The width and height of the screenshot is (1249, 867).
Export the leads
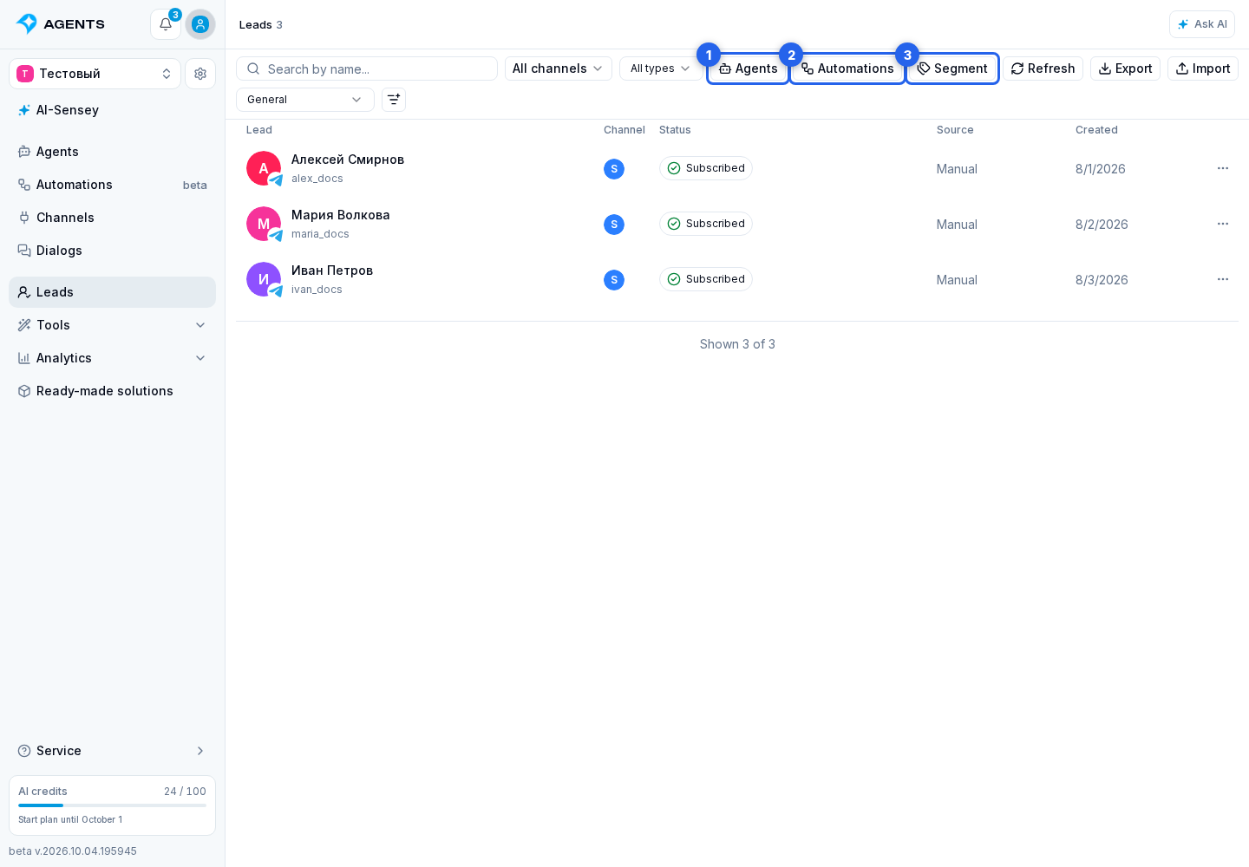pyautogui.click(x=1125, y=68)
